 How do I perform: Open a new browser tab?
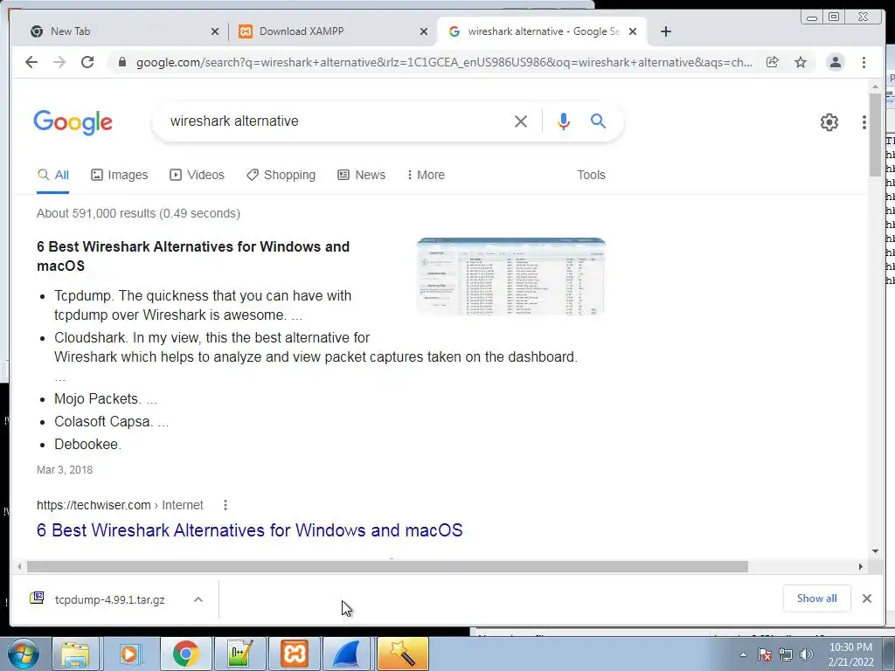(x=665, y=31)
